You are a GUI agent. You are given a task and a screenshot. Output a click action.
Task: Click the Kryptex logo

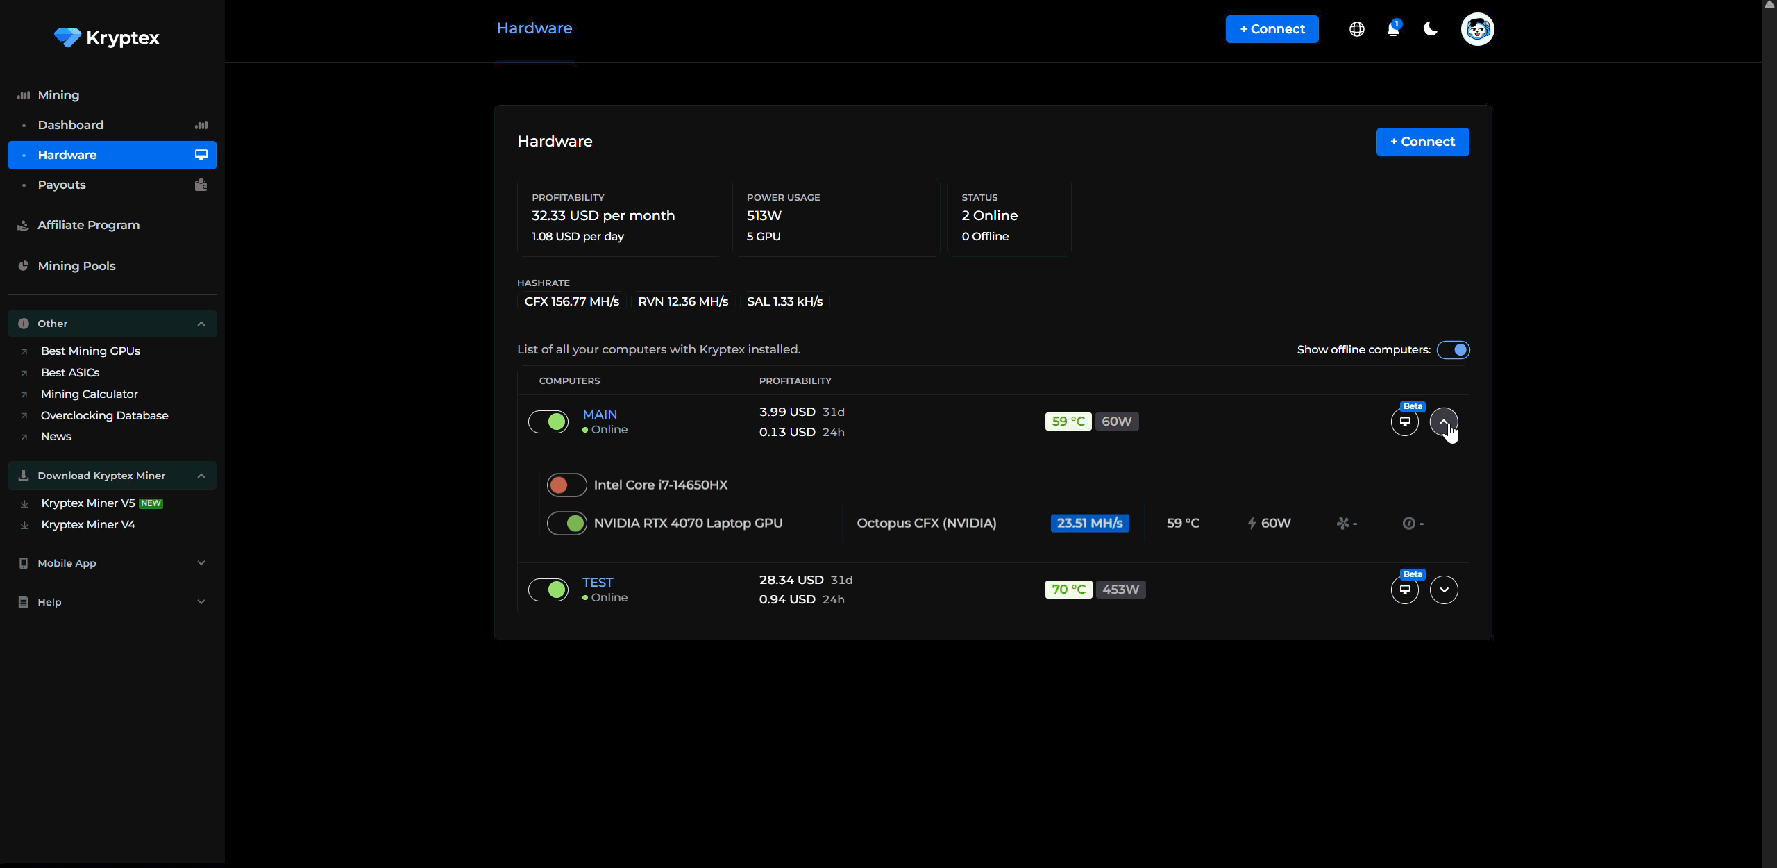click(x=107, y=37)
